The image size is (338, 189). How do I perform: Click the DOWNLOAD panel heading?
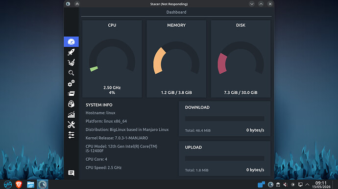tap(197, 107)
